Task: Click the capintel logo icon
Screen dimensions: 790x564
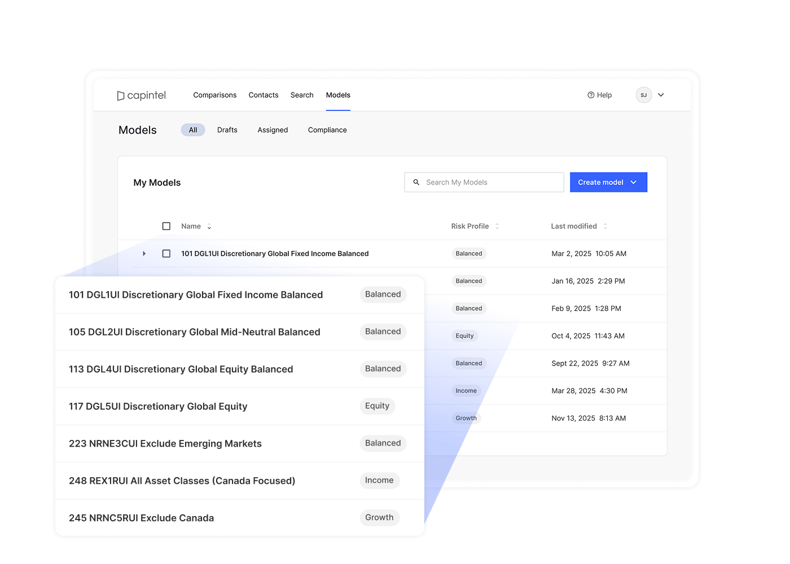Action: [121, 96]
